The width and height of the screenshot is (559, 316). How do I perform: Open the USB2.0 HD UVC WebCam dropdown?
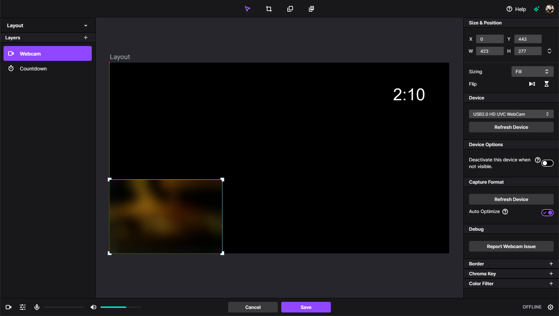click(x=511, y=114)
